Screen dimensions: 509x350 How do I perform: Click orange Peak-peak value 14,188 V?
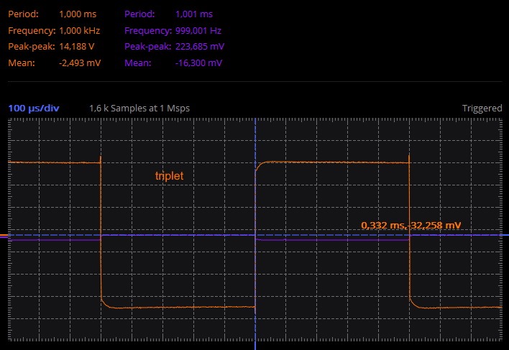pyautogui.click(x=77, y=47)
